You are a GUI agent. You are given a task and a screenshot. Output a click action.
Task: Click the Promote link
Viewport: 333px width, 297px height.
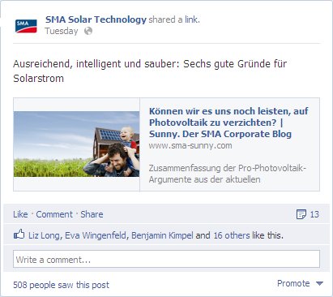pyautogui.click(x=293, y=283)
